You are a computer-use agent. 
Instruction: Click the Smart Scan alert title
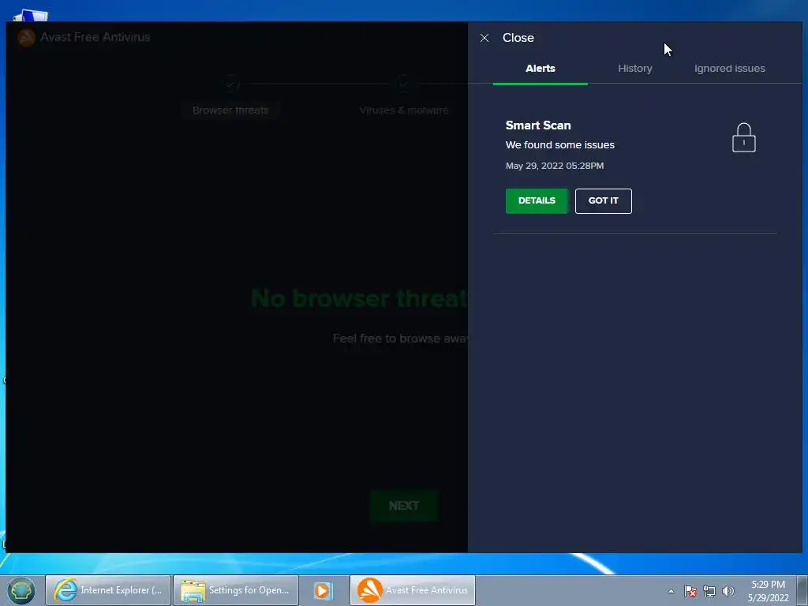point(538,125)
